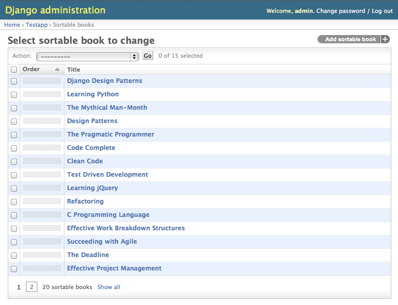The image size is (398, 305).
Task: Select the Learning Python checkbox
Action: pos(14,95)
